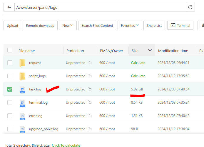Click date 2024/12/03 07:40:34
The width and height of the screenshot is (204, 147).
[x=173, y=89]
